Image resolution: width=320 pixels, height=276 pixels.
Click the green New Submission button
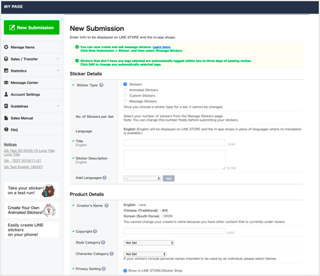coord(31,27)
